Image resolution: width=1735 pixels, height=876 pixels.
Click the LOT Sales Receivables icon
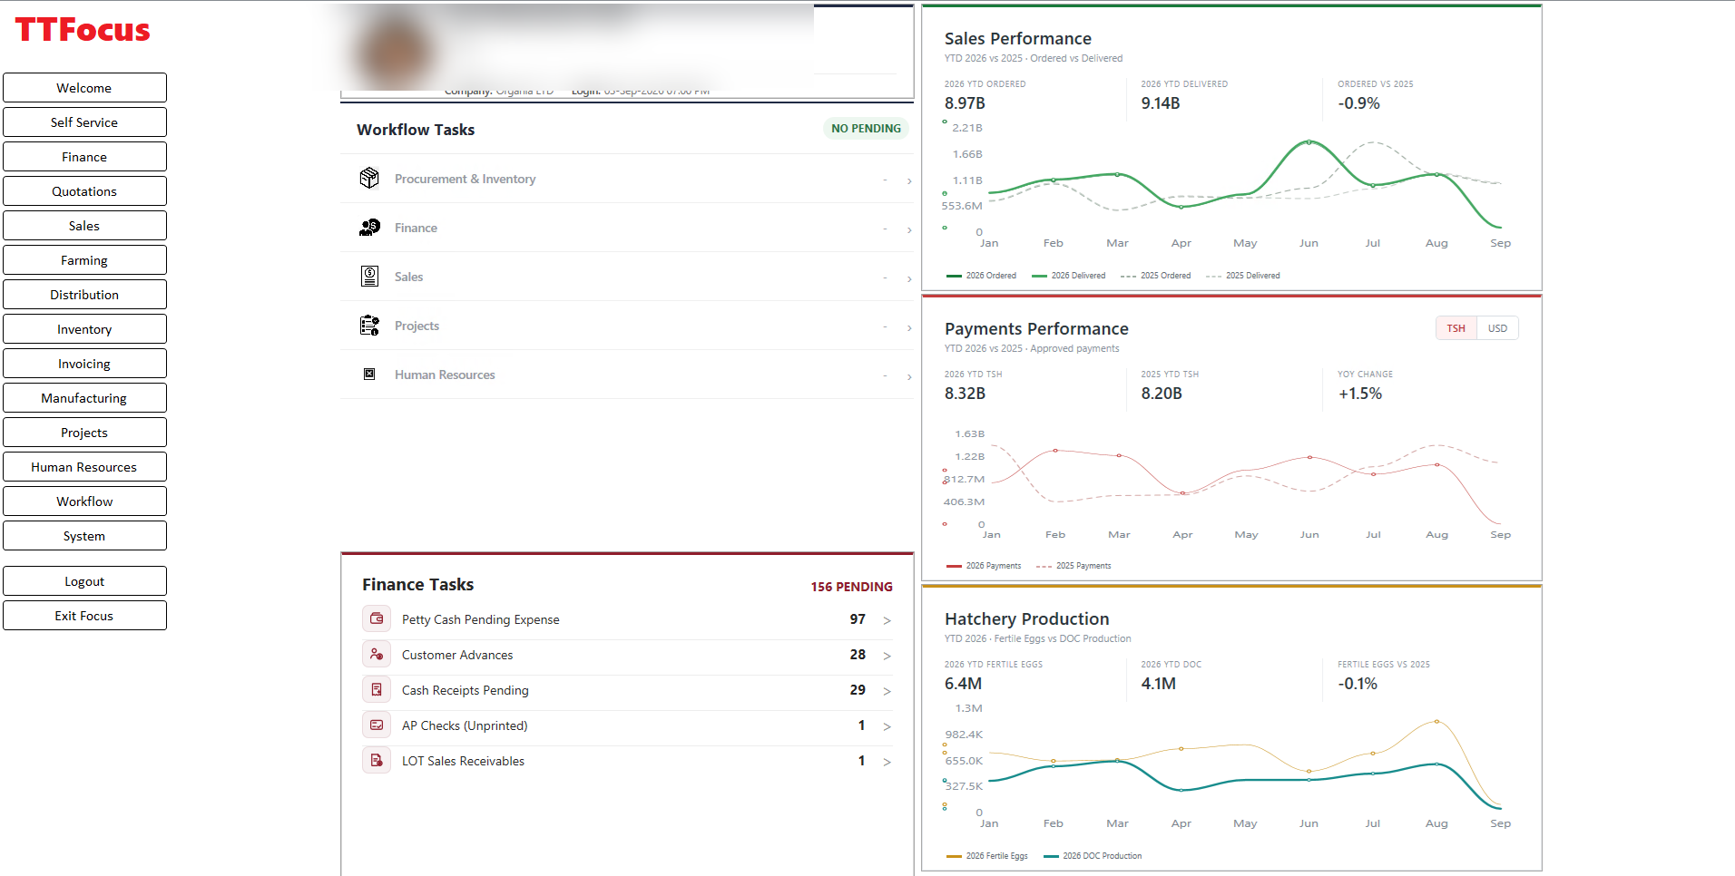pyautogui.click(x=377, y=760)
